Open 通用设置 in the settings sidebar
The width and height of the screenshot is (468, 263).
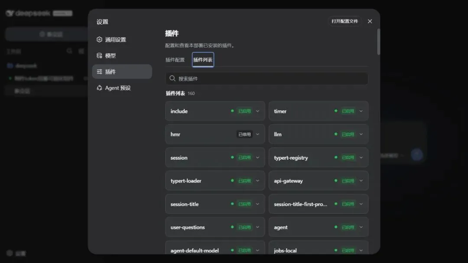122,40
